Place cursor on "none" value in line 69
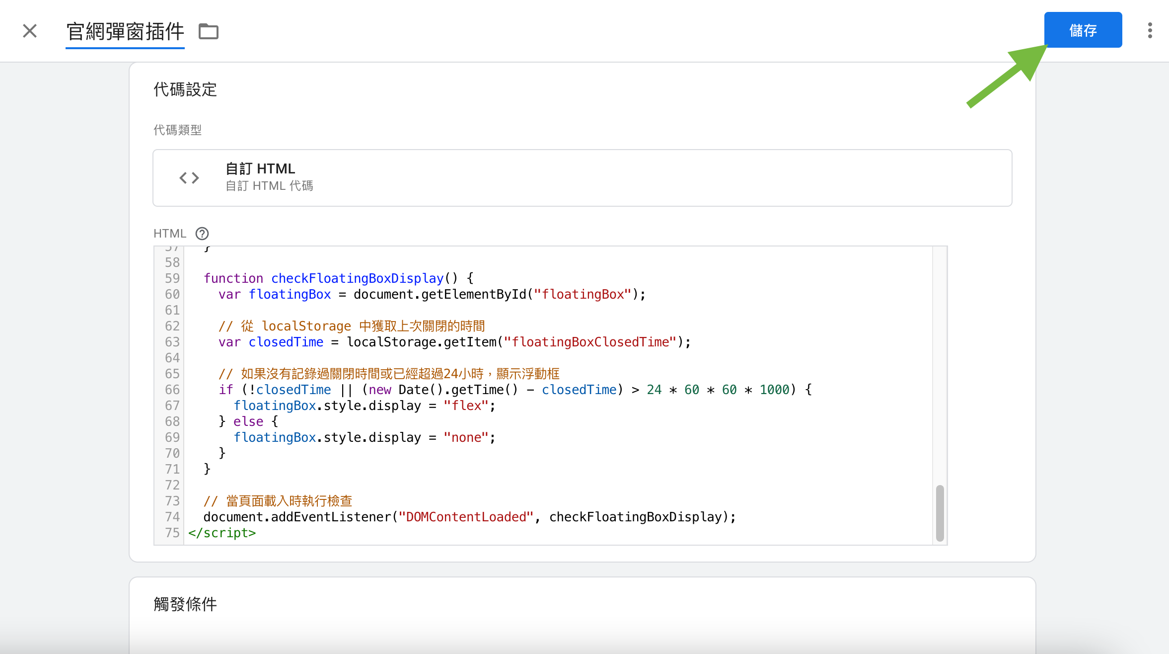Image resolution: width=1169 pixels, height=654 pixels. click(466, 437)
